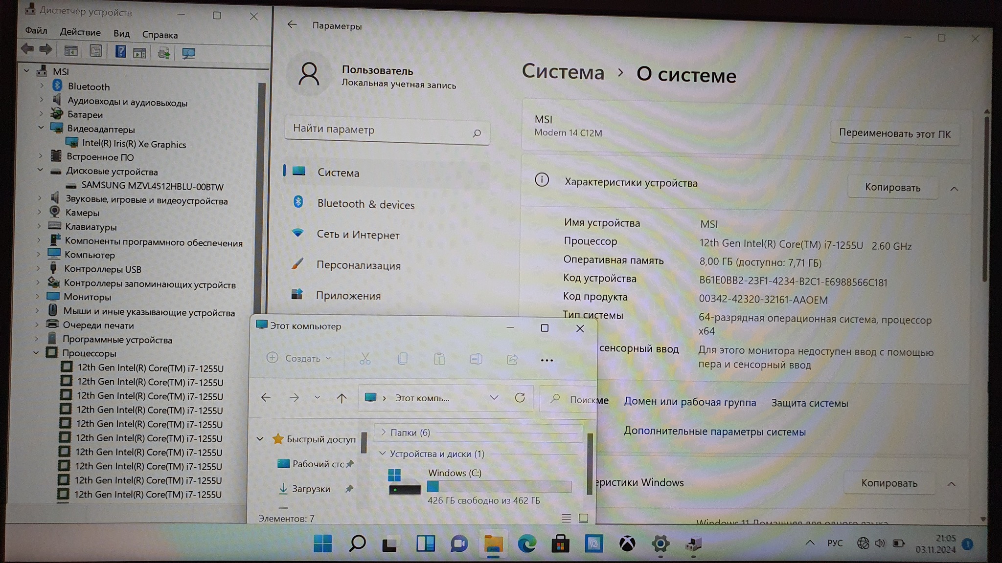The image size is (1002, 563).
Task: Click the three-dots more options in Explorer
Action: [x=547, y=360]
